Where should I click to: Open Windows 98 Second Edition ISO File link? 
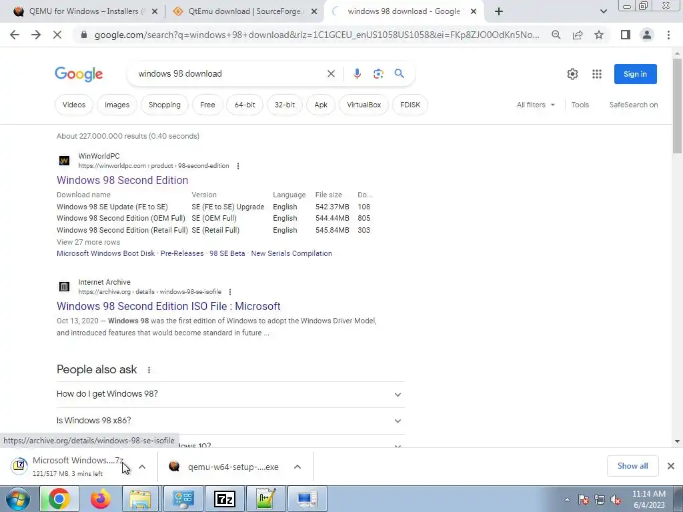click(x=169, y=307)
